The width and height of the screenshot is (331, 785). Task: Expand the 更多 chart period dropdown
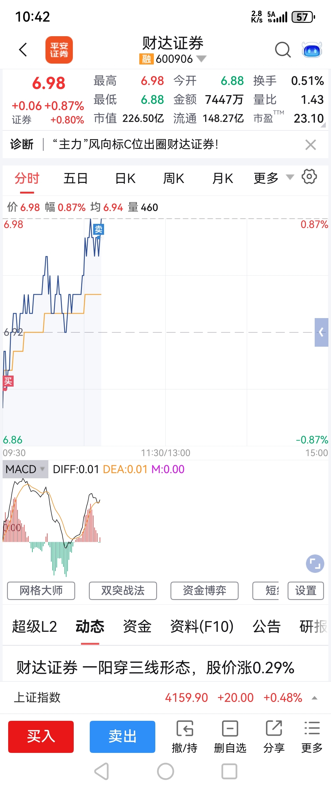tap(274, 178)
